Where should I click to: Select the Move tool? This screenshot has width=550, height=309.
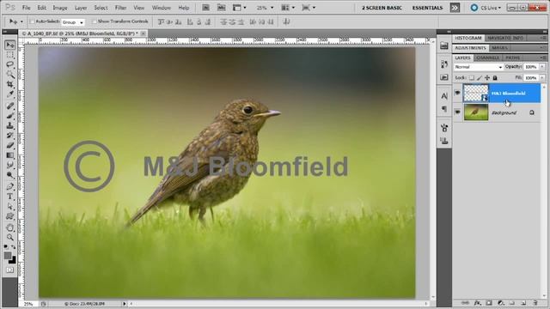point(9,45)
